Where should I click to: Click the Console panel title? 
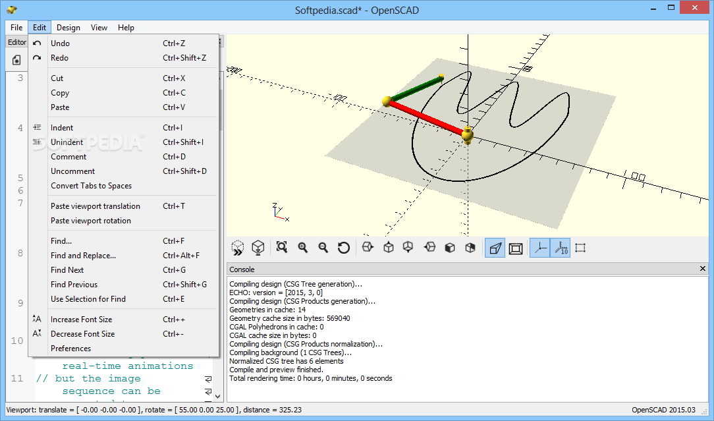[242, 269]
